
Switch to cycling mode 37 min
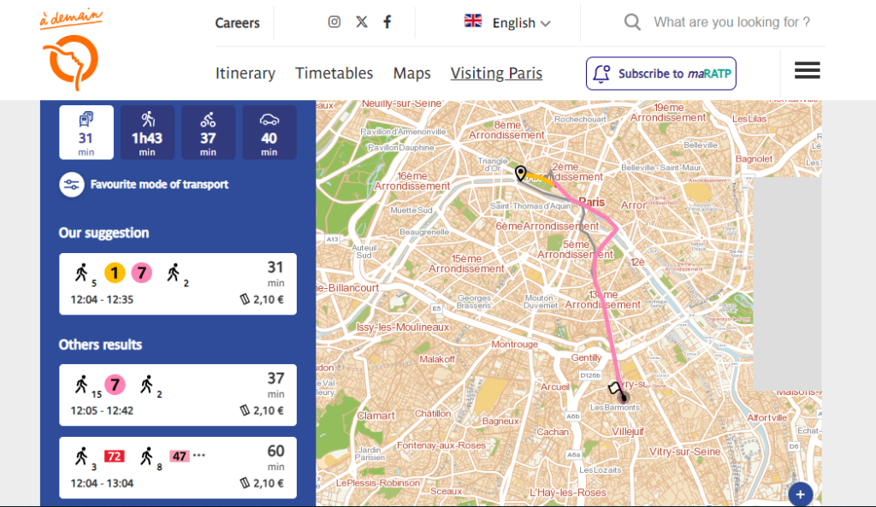[x=208, y=133]
